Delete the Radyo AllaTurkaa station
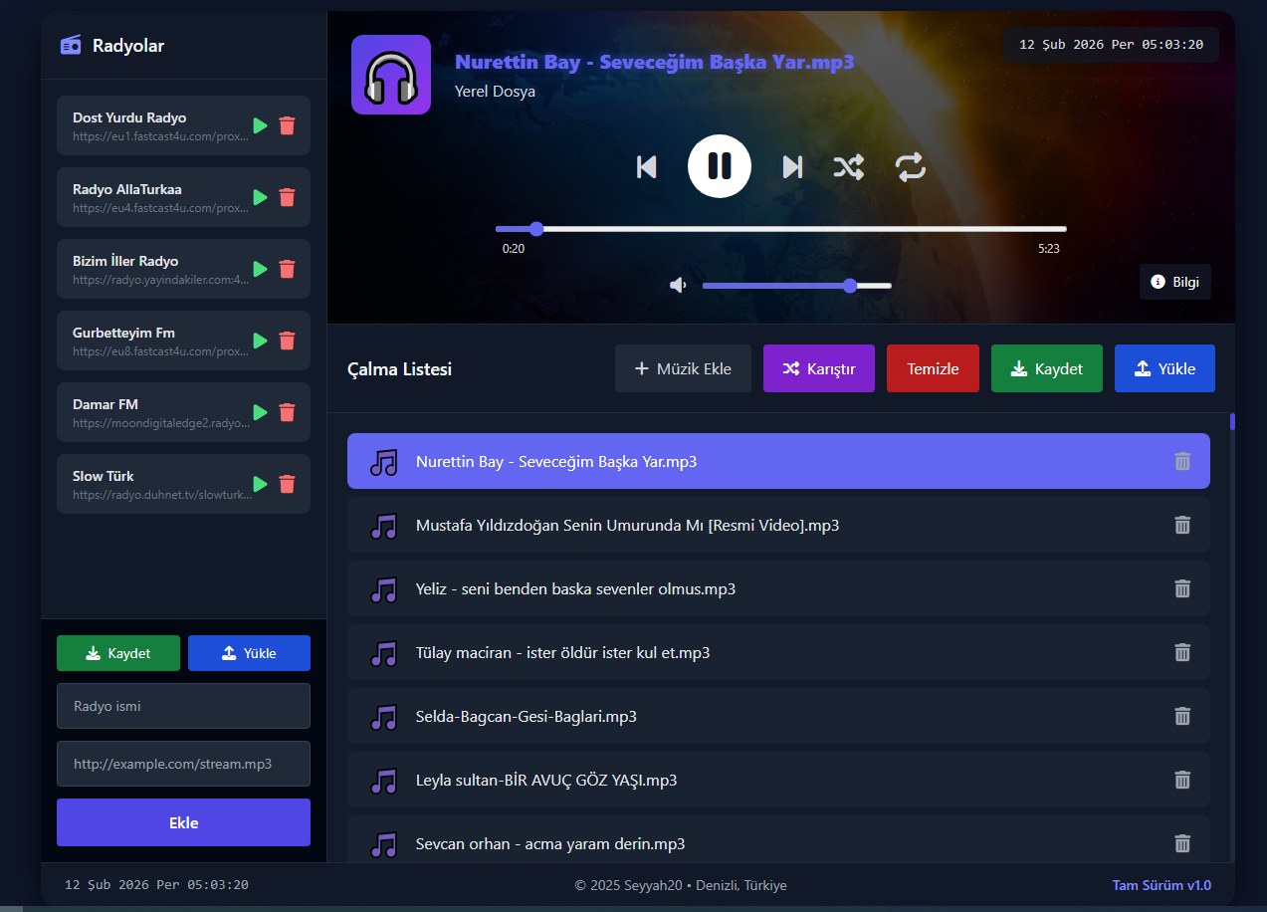The image size is (1267, 912). coord(288,197)
